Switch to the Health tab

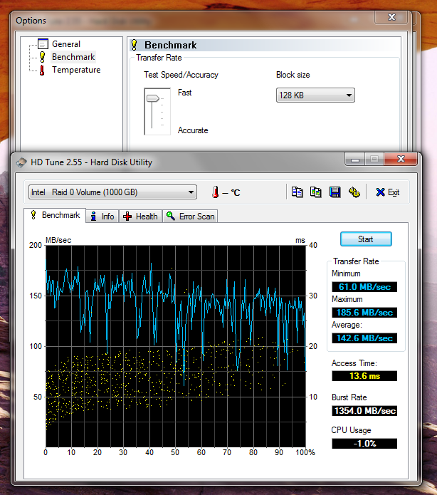click(x=140, y=216)
